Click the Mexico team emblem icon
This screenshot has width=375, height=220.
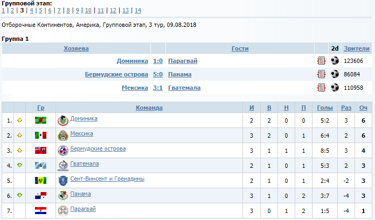63,136
